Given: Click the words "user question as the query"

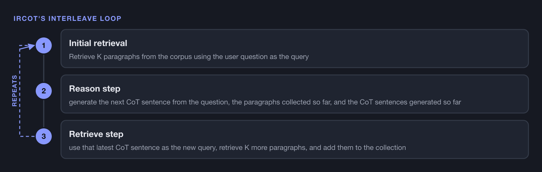Looking at the screenshot, I should 267,57.
